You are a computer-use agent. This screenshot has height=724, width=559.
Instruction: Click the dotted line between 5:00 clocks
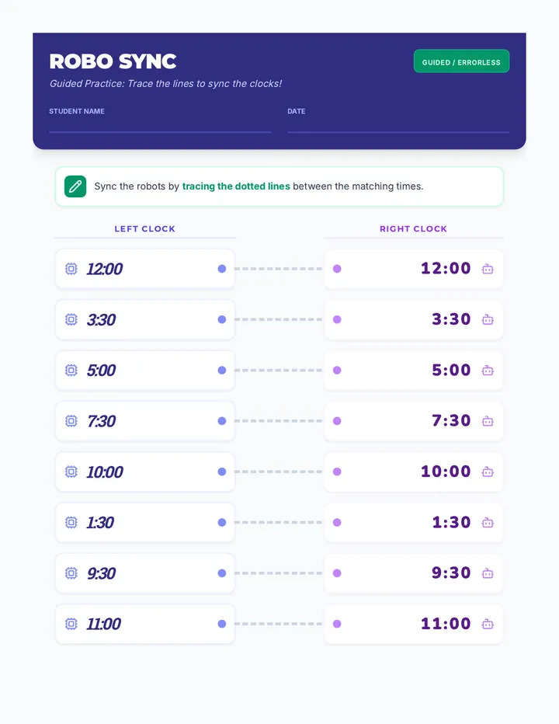[279, 371]
